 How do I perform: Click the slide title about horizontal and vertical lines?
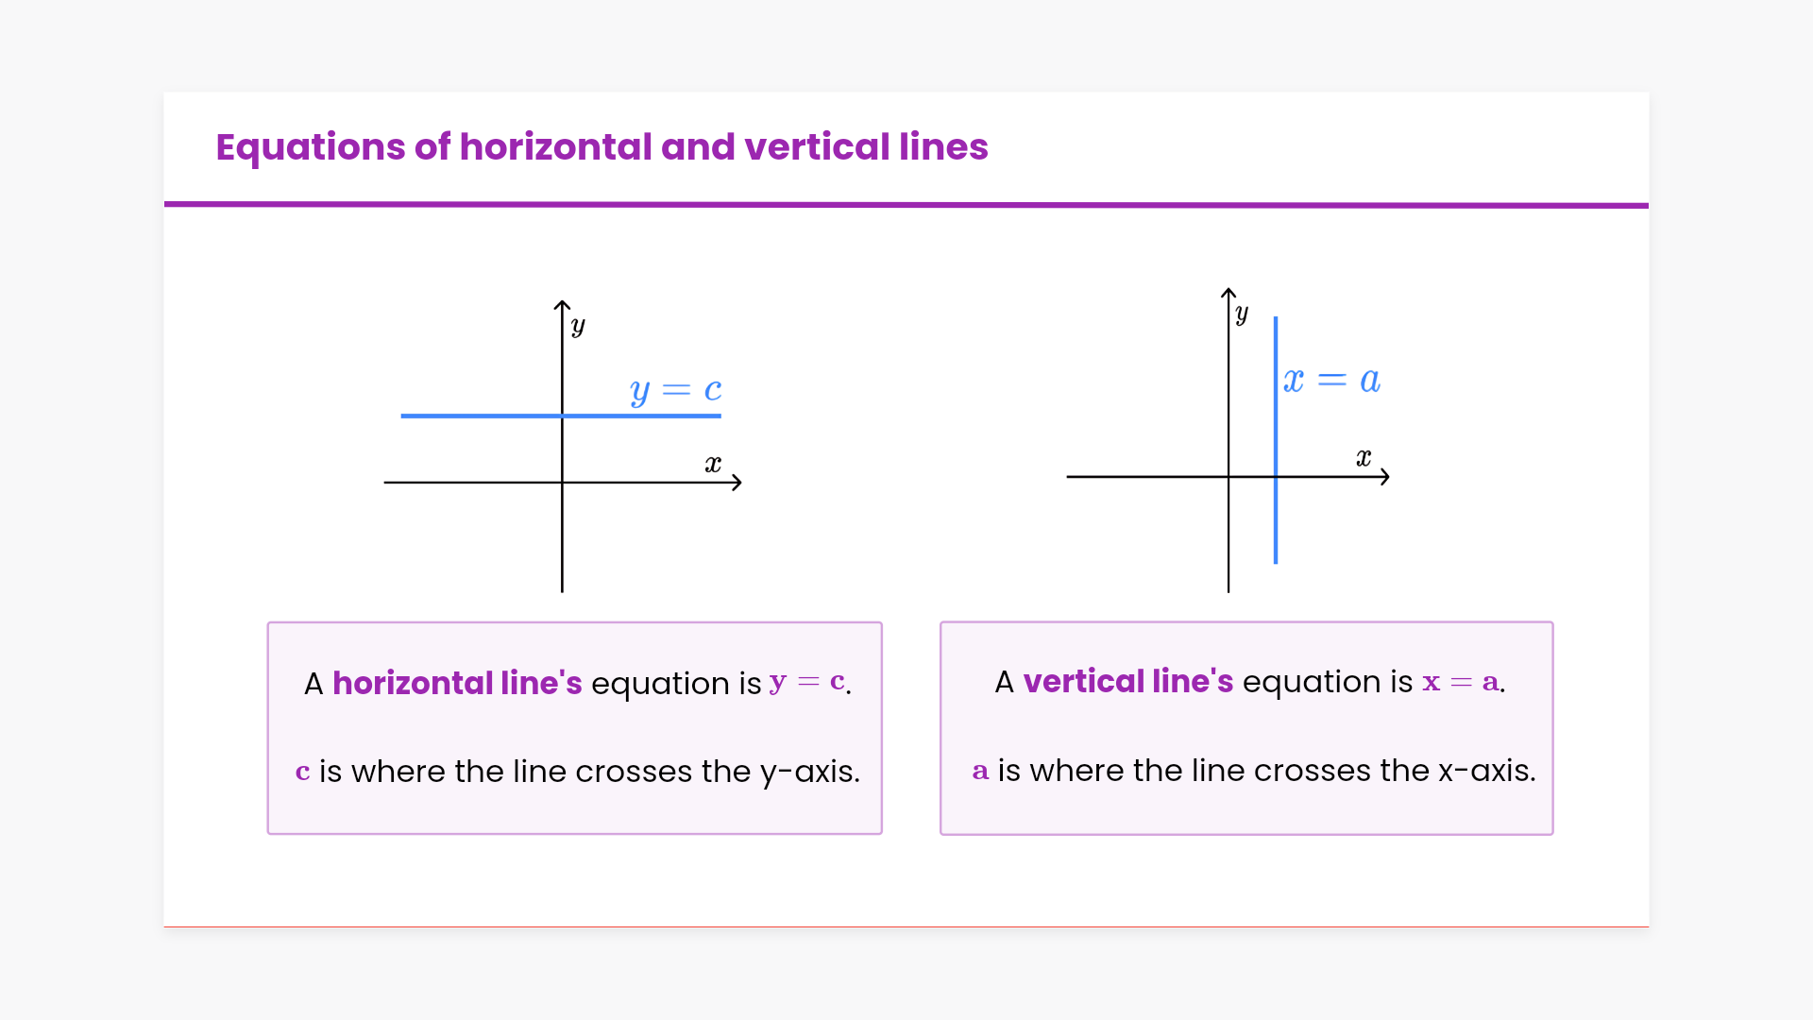602,147
